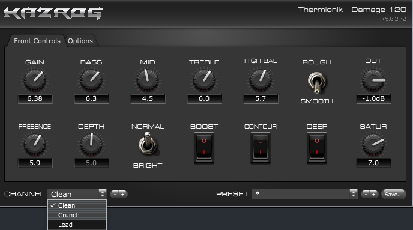Click the SATUR value field 7.0
Screen dimensions: 413x230
(x=373, y=163)
